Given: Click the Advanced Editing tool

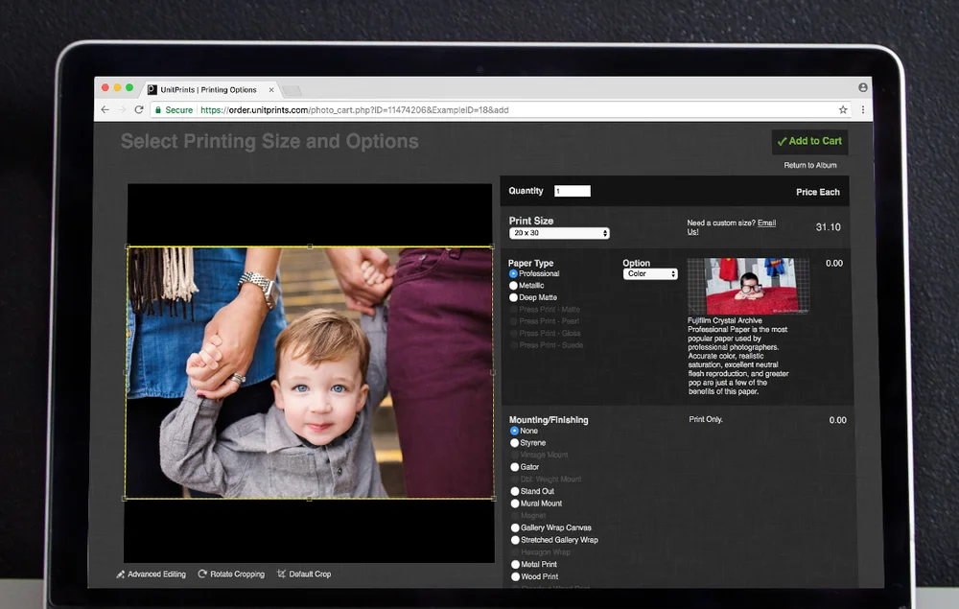Looking at the screenshot, I should coord(151,574).
